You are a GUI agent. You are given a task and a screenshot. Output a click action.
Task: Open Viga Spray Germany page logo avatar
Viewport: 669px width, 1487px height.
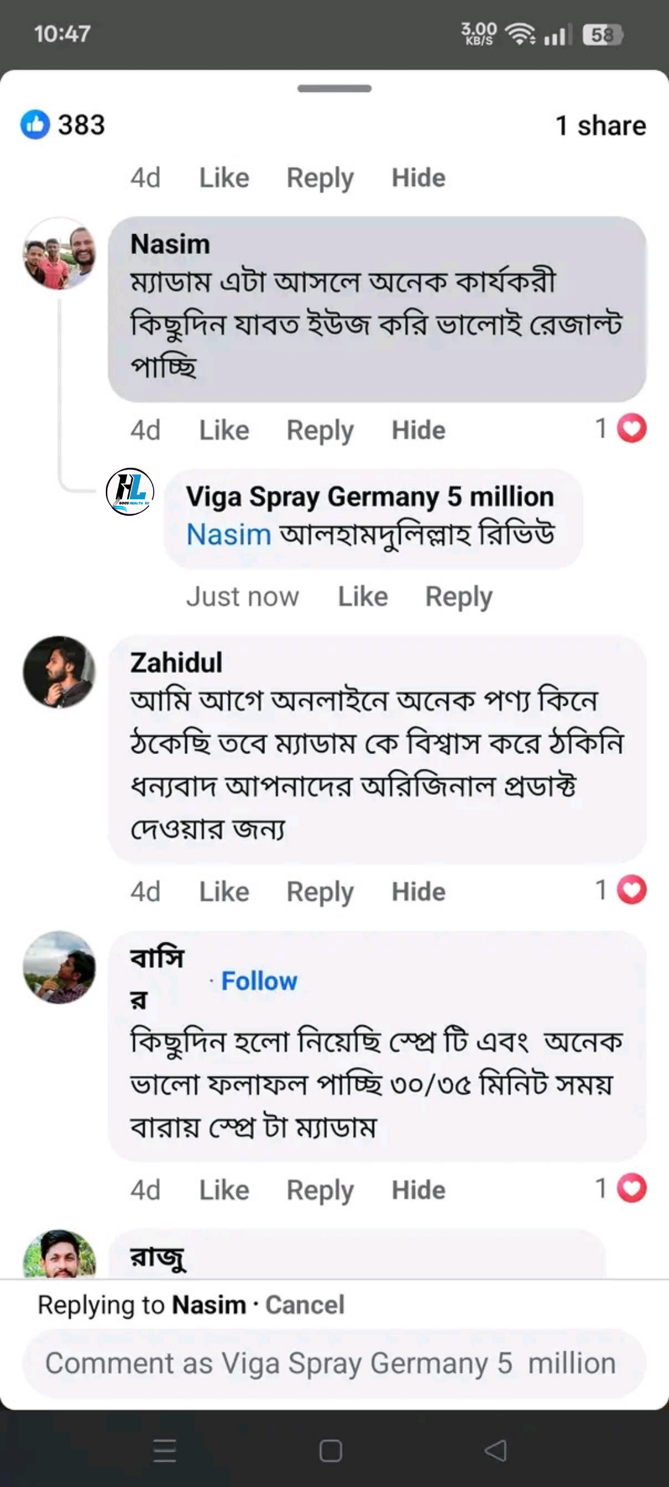click(x=130, y=492)
